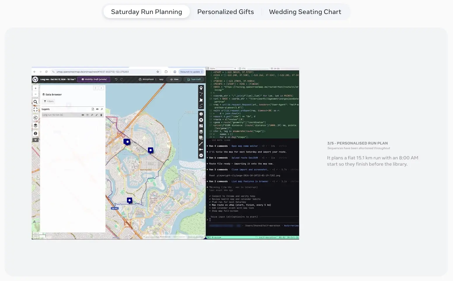Select the Draw a polyline tool
The width and height of the screenshot is (453, 281).
pyautogui.click(x=201, y=94)
